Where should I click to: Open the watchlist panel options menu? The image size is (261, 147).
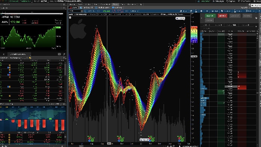(x=64, y=58)
